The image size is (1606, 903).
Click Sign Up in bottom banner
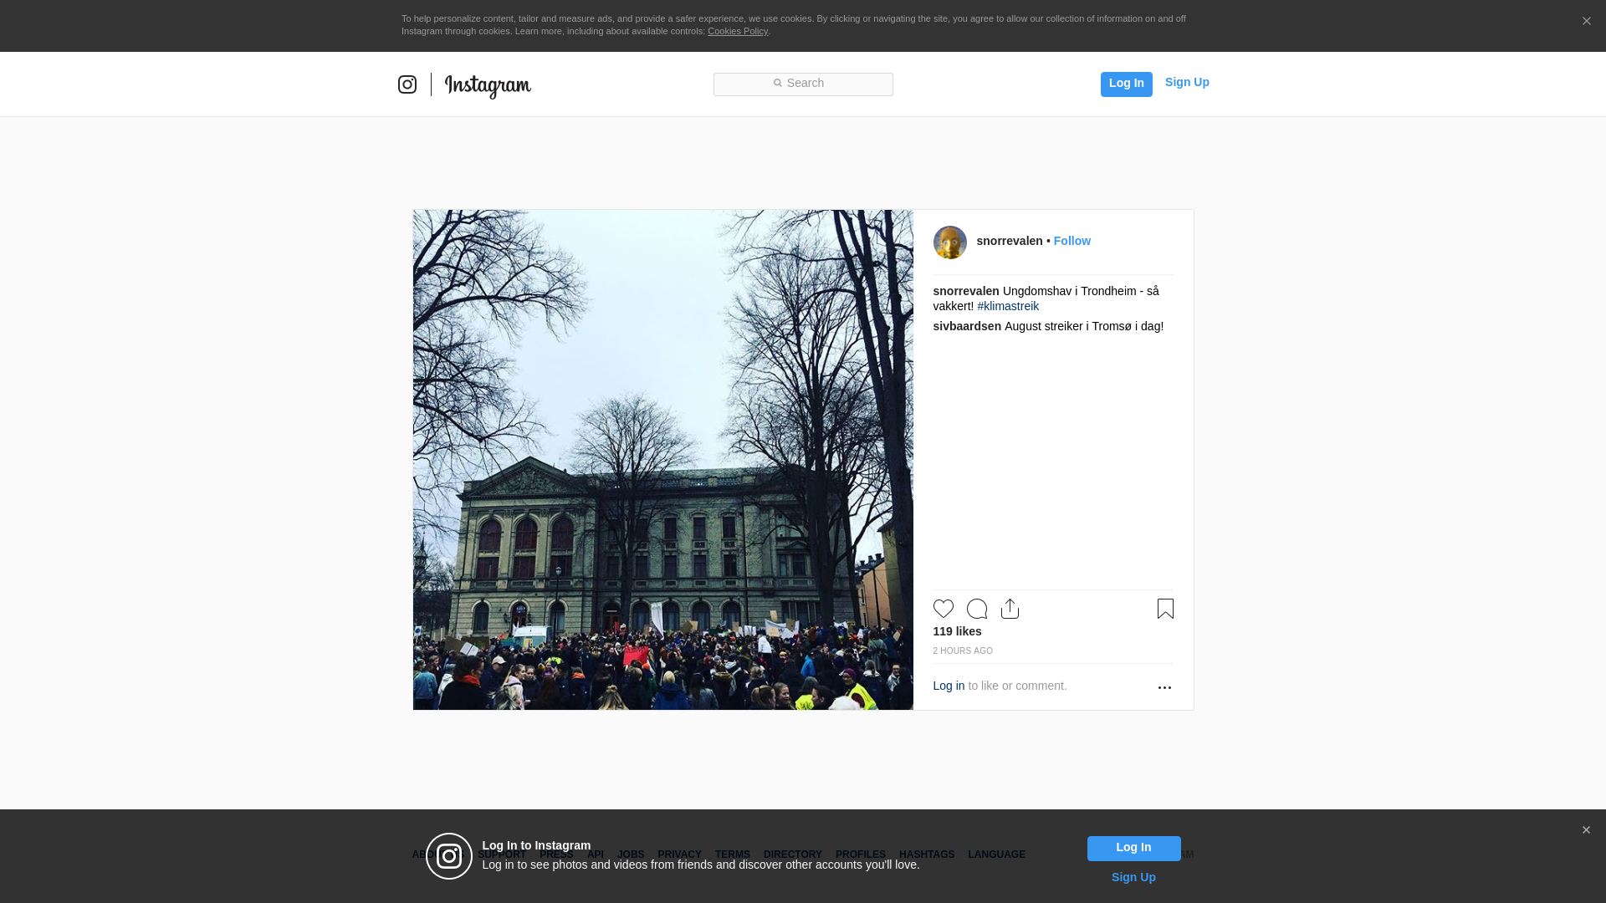1133,877
